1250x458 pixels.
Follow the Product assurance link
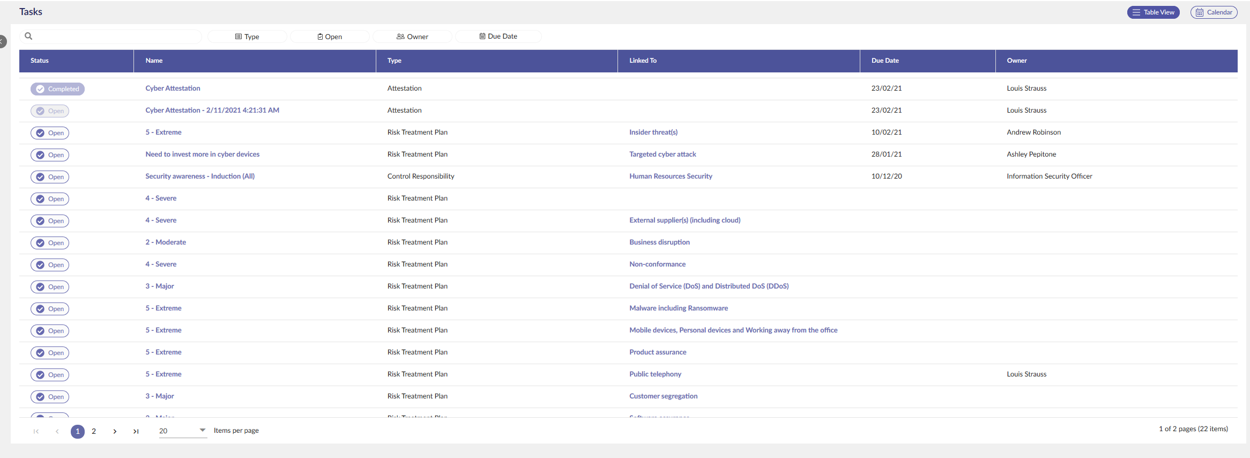(658, 352)
